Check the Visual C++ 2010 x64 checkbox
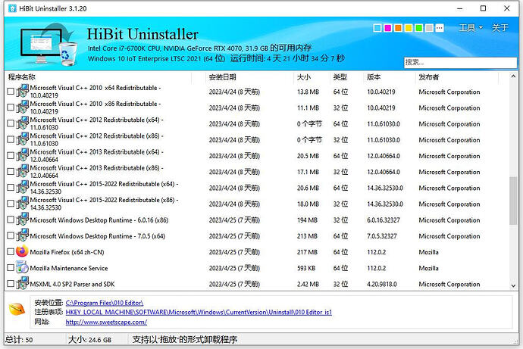523x349 pixels. tap(11, 91)
